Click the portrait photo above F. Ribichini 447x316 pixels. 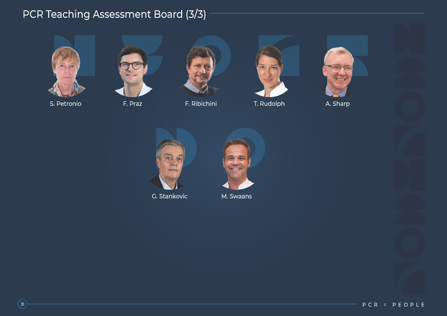201,71
